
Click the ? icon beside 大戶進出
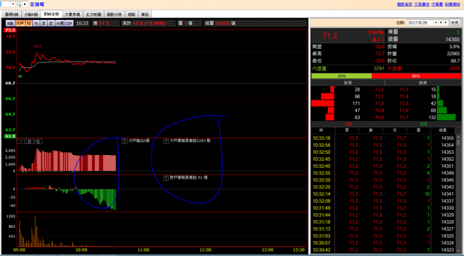[124, 141]
